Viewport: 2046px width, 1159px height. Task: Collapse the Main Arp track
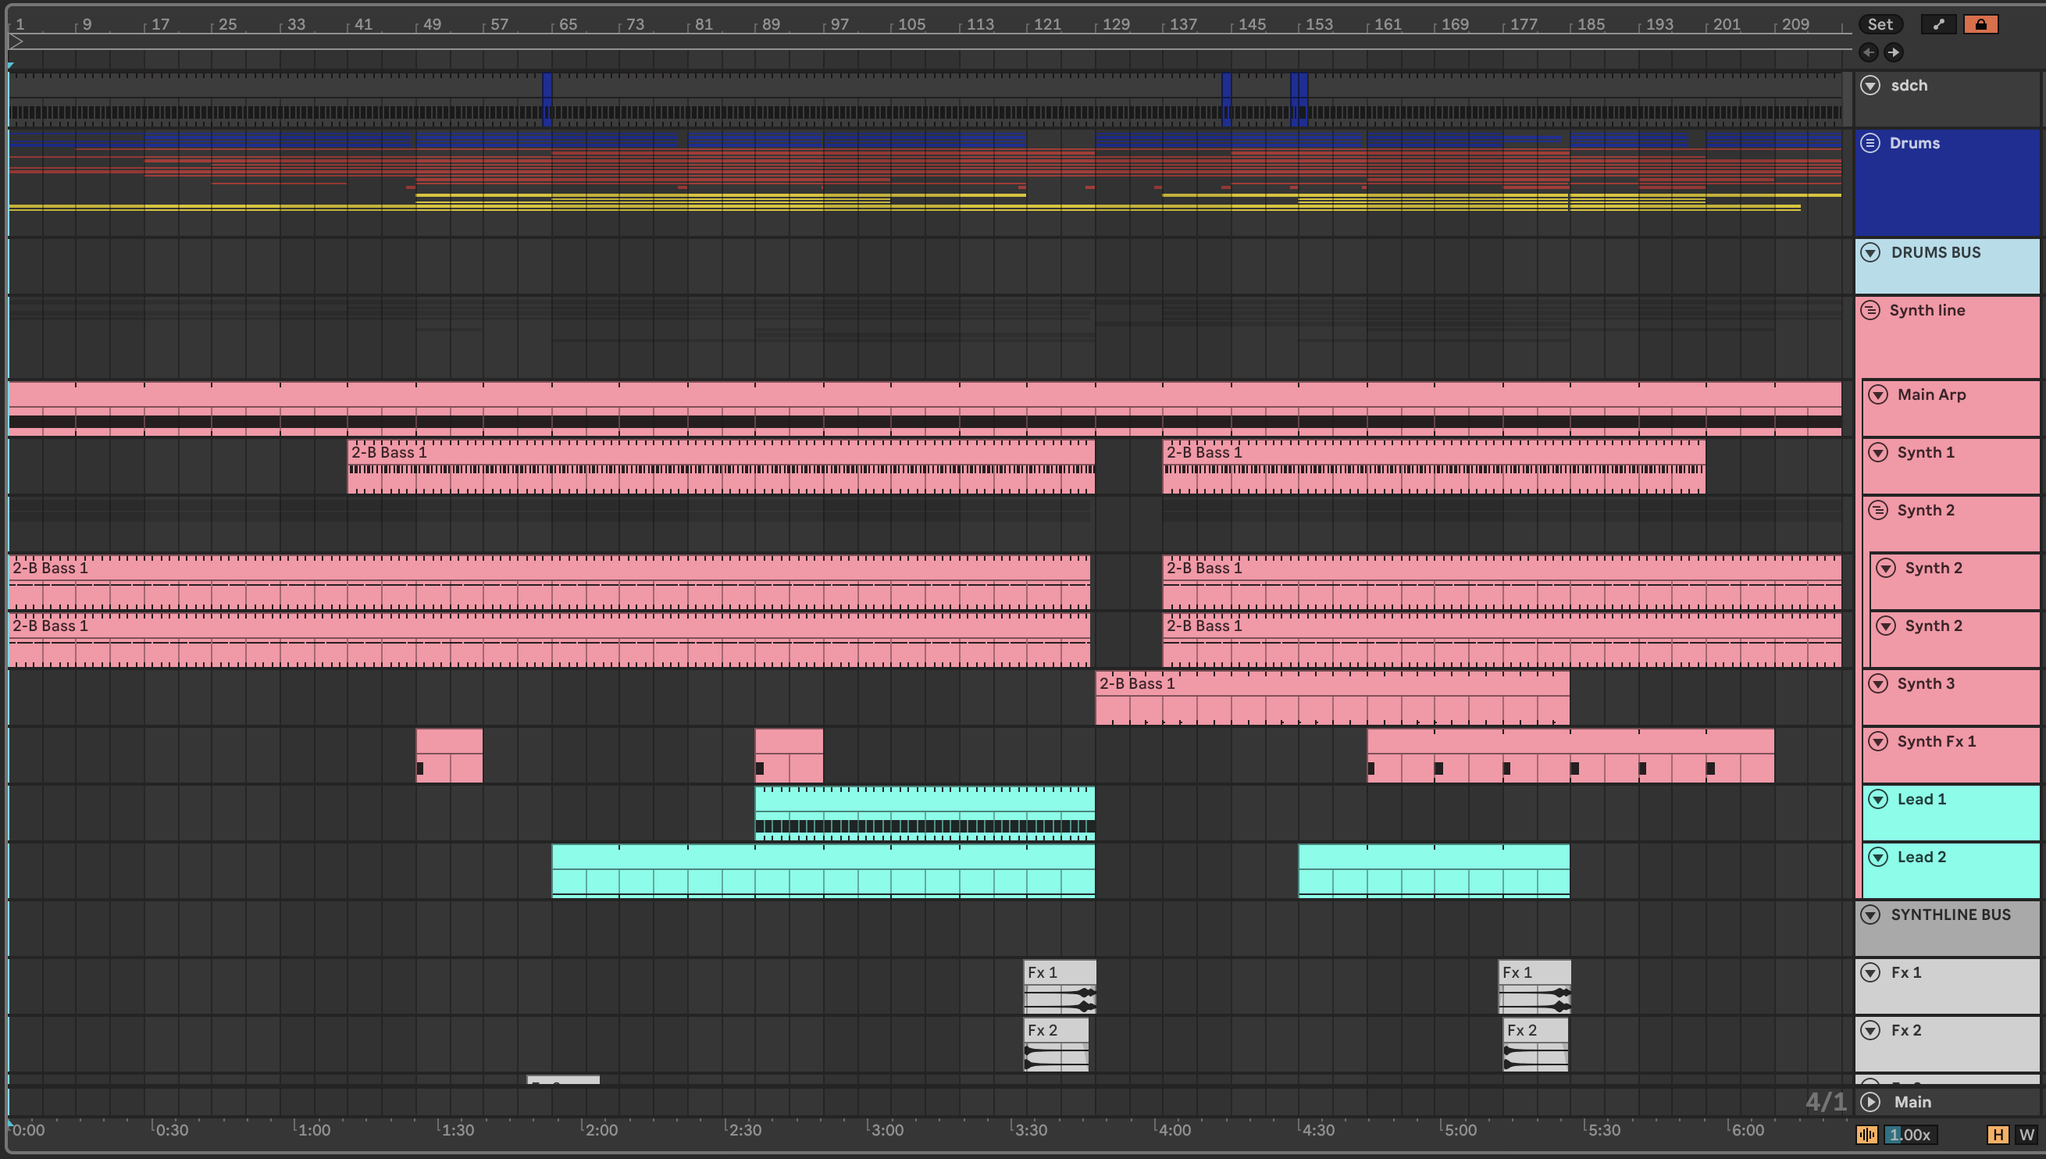tap(1878, 395)
